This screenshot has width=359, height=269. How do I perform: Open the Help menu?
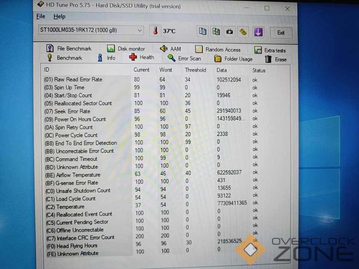coord(59,16)
